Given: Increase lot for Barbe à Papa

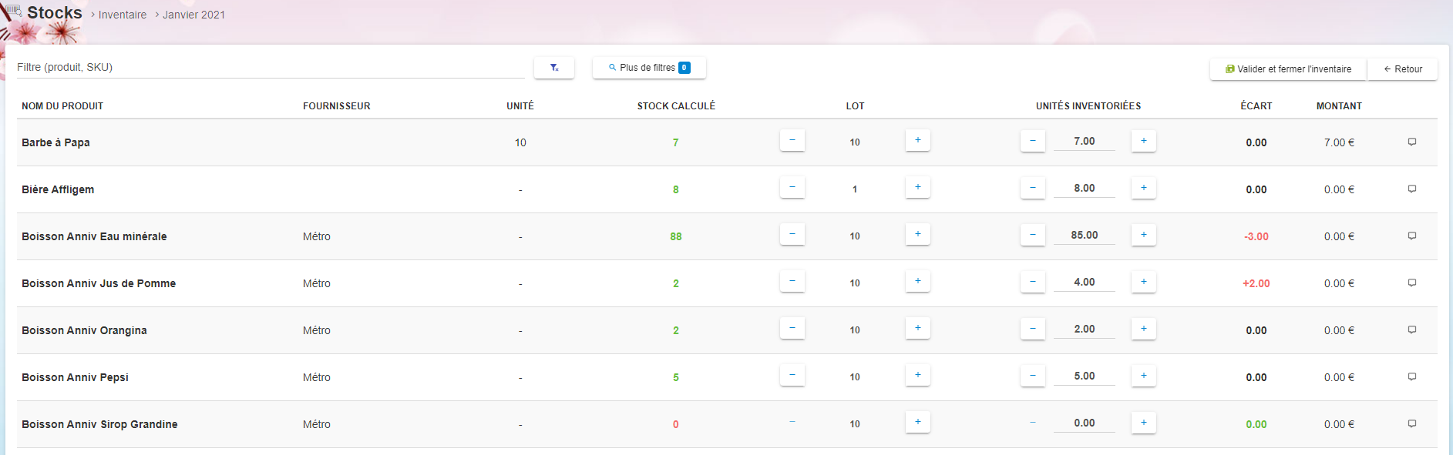Looking at the screenshot, I should [x=917, y=141].
